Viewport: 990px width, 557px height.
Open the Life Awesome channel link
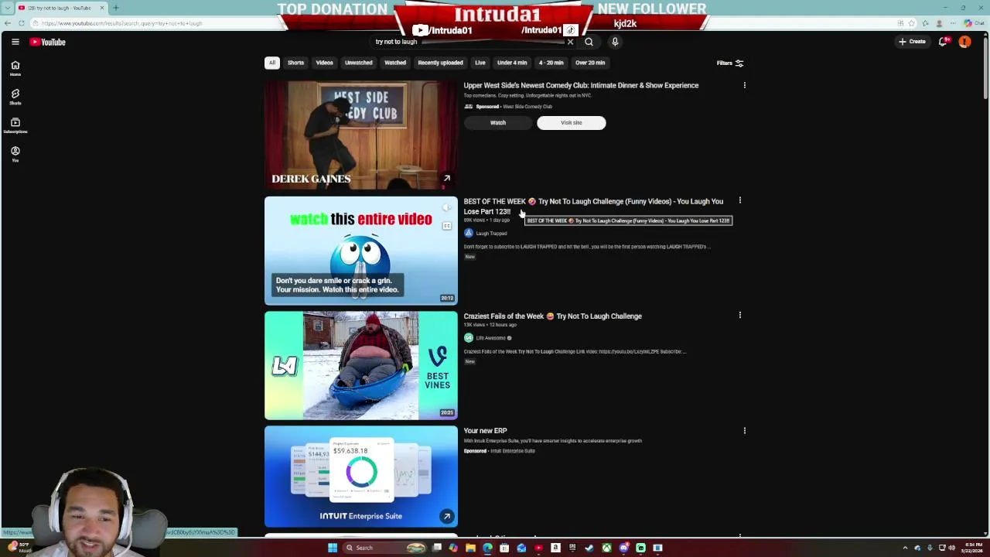tap(490, 338)
